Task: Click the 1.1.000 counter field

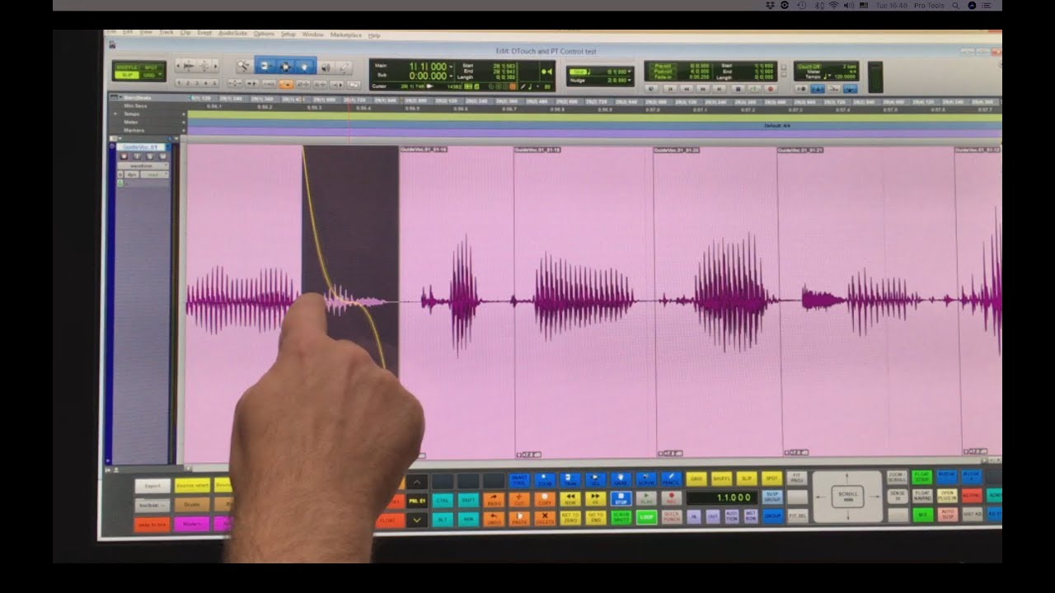Action: tap(722, 497)
